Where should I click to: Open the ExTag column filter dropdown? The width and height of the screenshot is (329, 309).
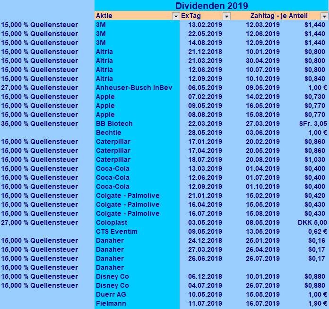226,16
